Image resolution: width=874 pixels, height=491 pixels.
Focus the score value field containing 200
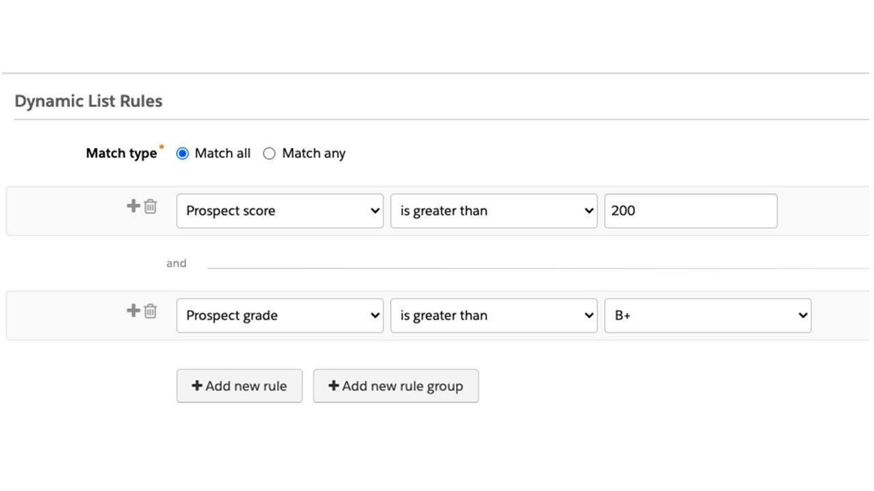(690, 211)
